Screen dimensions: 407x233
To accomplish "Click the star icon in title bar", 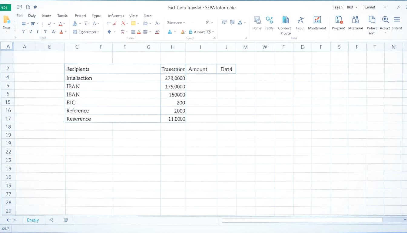I will pos(35,7).
